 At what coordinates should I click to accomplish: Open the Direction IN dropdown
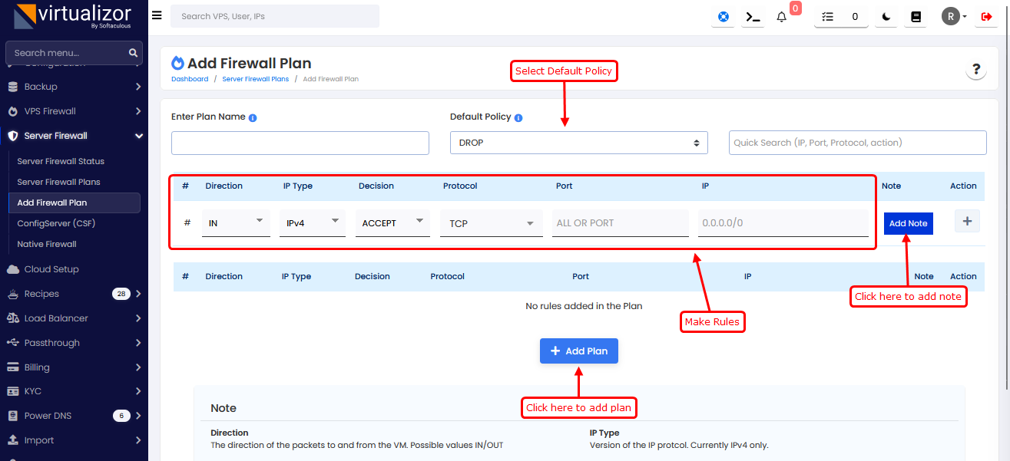click(236, 222)
